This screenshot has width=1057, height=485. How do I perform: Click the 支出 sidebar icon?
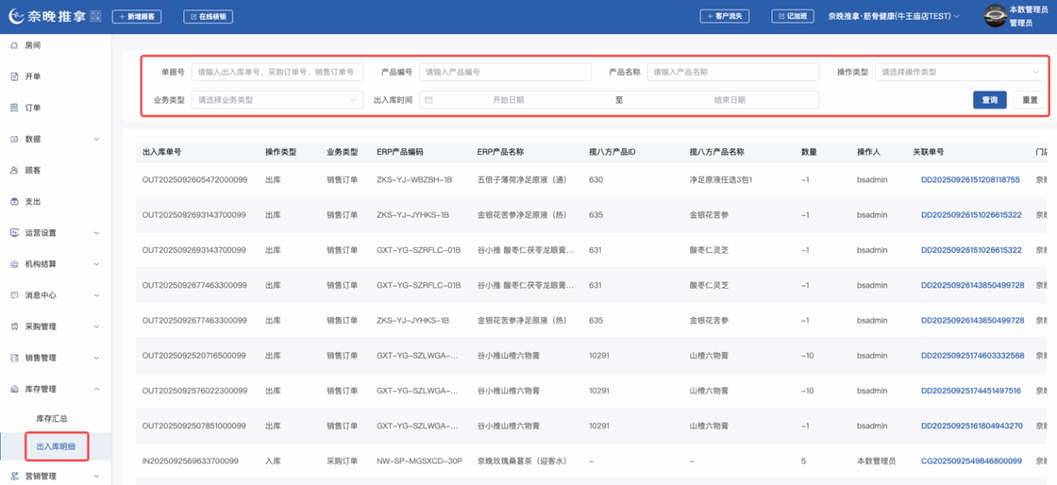14,201
